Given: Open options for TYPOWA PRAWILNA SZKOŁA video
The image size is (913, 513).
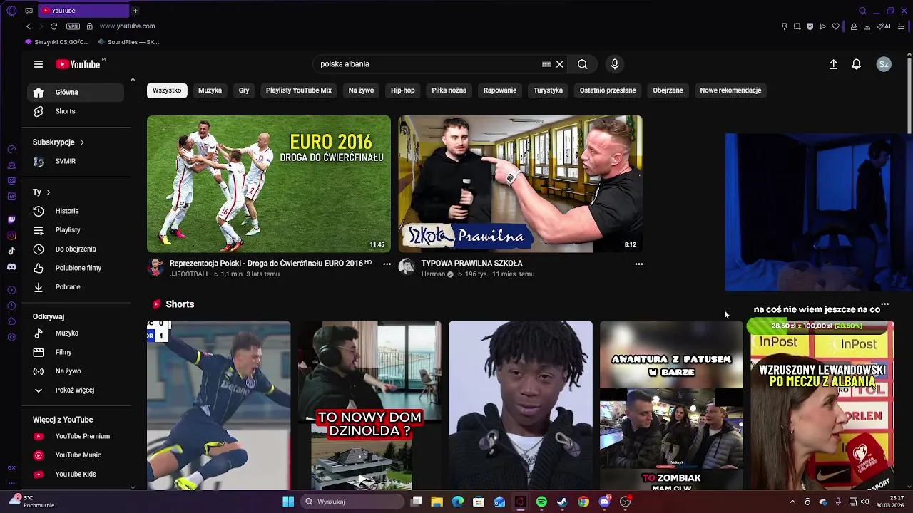Looking at the screenshot, I should point(639,264).
